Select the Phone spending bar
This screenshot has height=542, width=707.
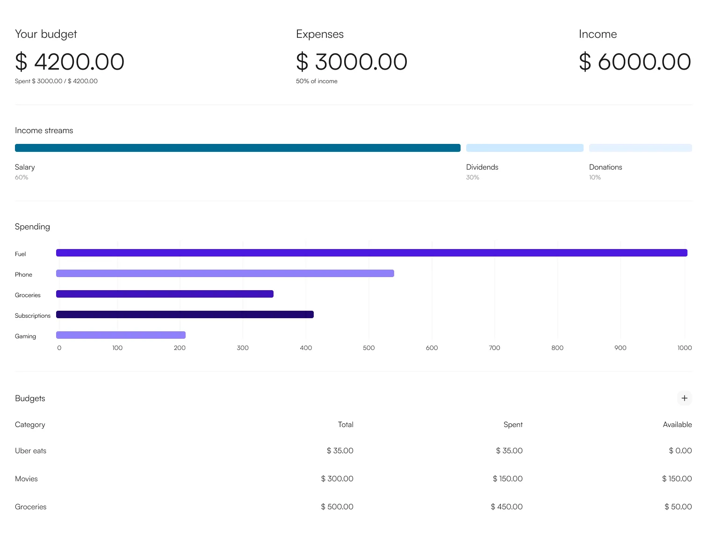click(225, 273)
